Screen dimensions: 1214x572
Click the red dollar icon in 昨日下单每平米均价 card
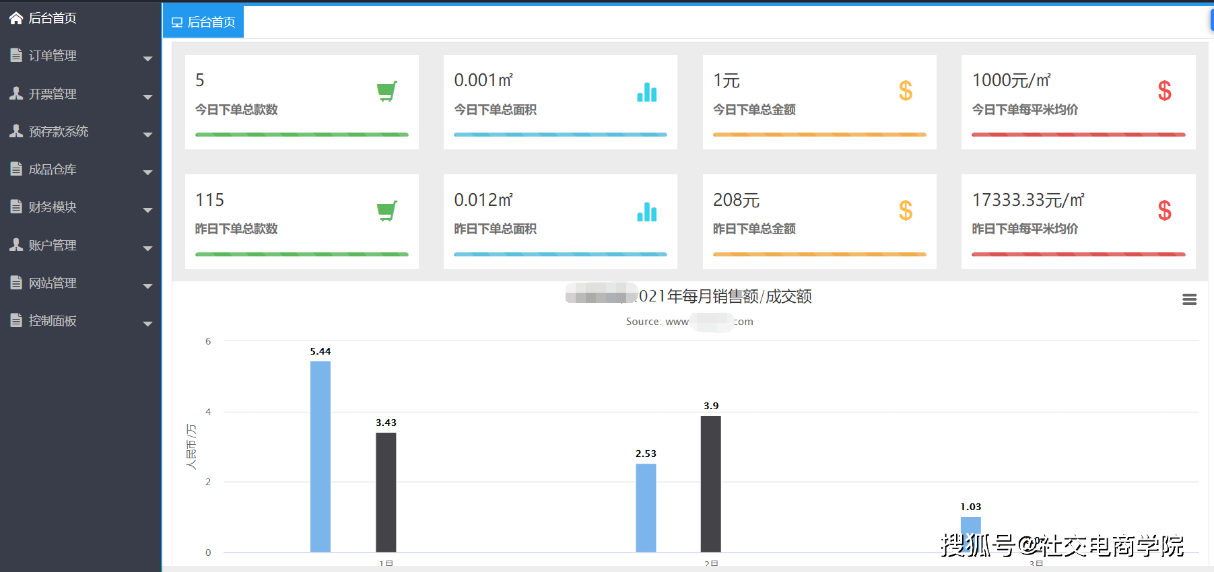(1165, 211)
